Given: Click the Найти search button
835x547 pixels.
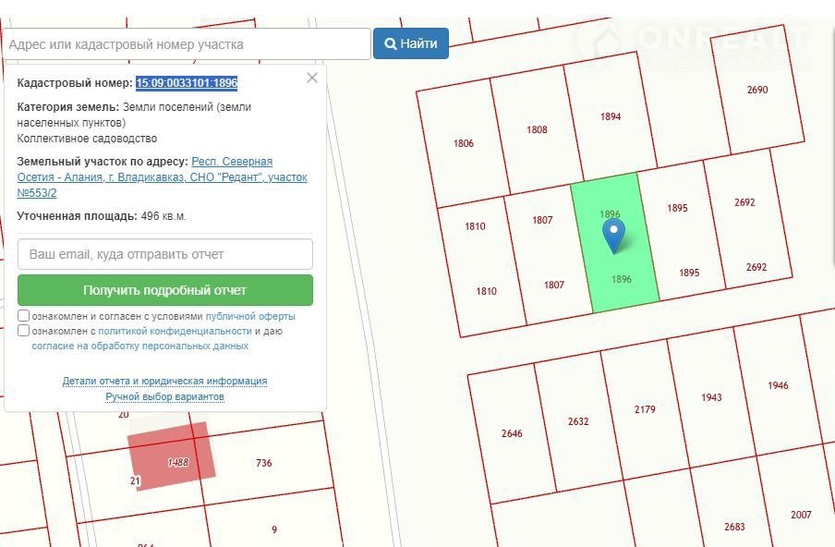Looking at the screenshot, I should (411, 43).
